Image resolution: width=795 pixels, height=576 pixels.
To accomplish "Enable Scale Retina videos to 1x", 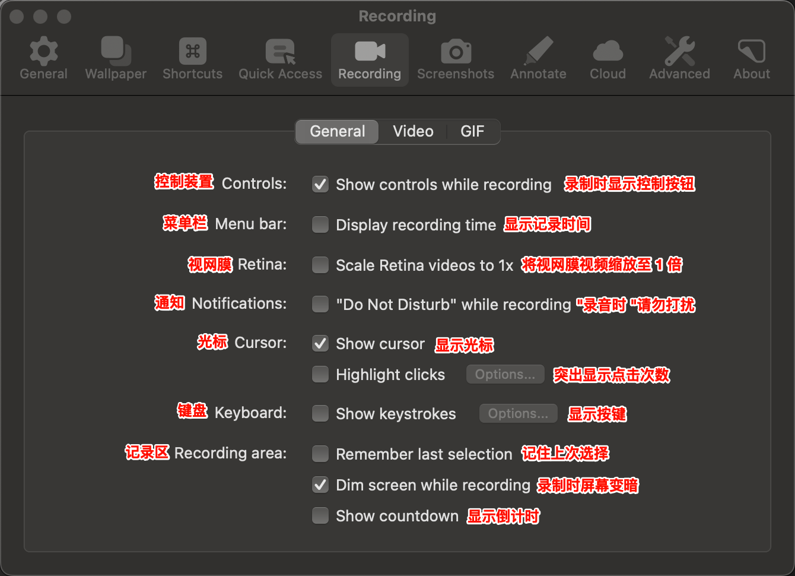I will click(x=320, y=265).
